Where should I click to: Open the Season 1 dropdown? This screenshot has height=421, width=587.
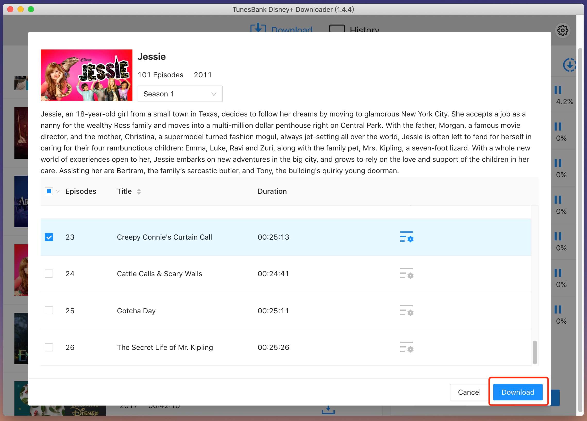[x=180, y=94]
